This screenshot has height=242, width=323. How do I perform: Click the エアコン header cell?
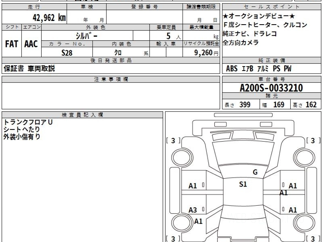click(x=31, y=27)
